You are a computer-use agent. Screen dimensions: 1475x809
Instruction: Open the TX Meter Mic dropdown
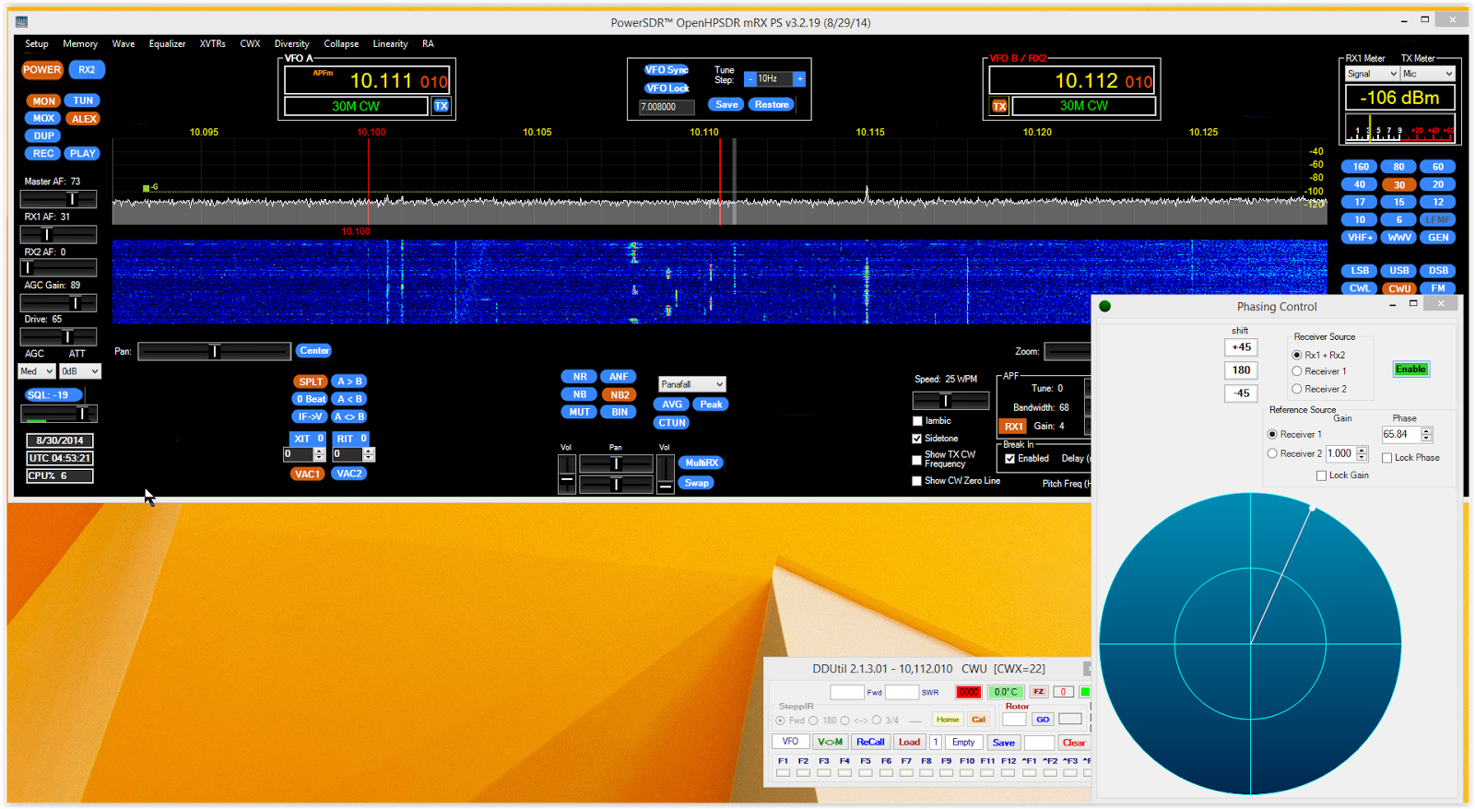click(x=1428, y=74)
